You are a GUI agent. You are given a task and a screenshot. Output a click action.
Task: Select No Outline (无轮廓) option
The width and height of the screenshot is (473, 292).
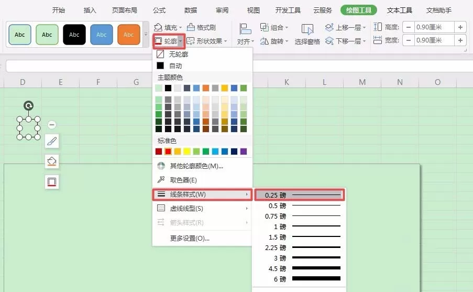point(202,55)
